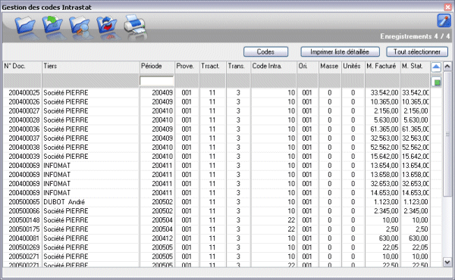Screen dimensions: 455x280
Task: Click Imprimer liste détaillée button
Action: pyautogui.click(x=340, y=51)
